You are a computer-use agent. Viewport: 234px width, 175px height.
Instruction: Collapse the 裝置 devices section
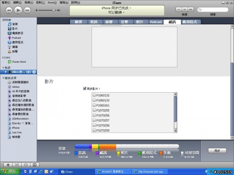click(3, 68)
